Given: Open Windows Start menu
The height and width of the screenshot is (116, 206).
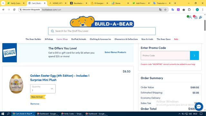Looking at the screenshot, I should click(x=3, y=114).
